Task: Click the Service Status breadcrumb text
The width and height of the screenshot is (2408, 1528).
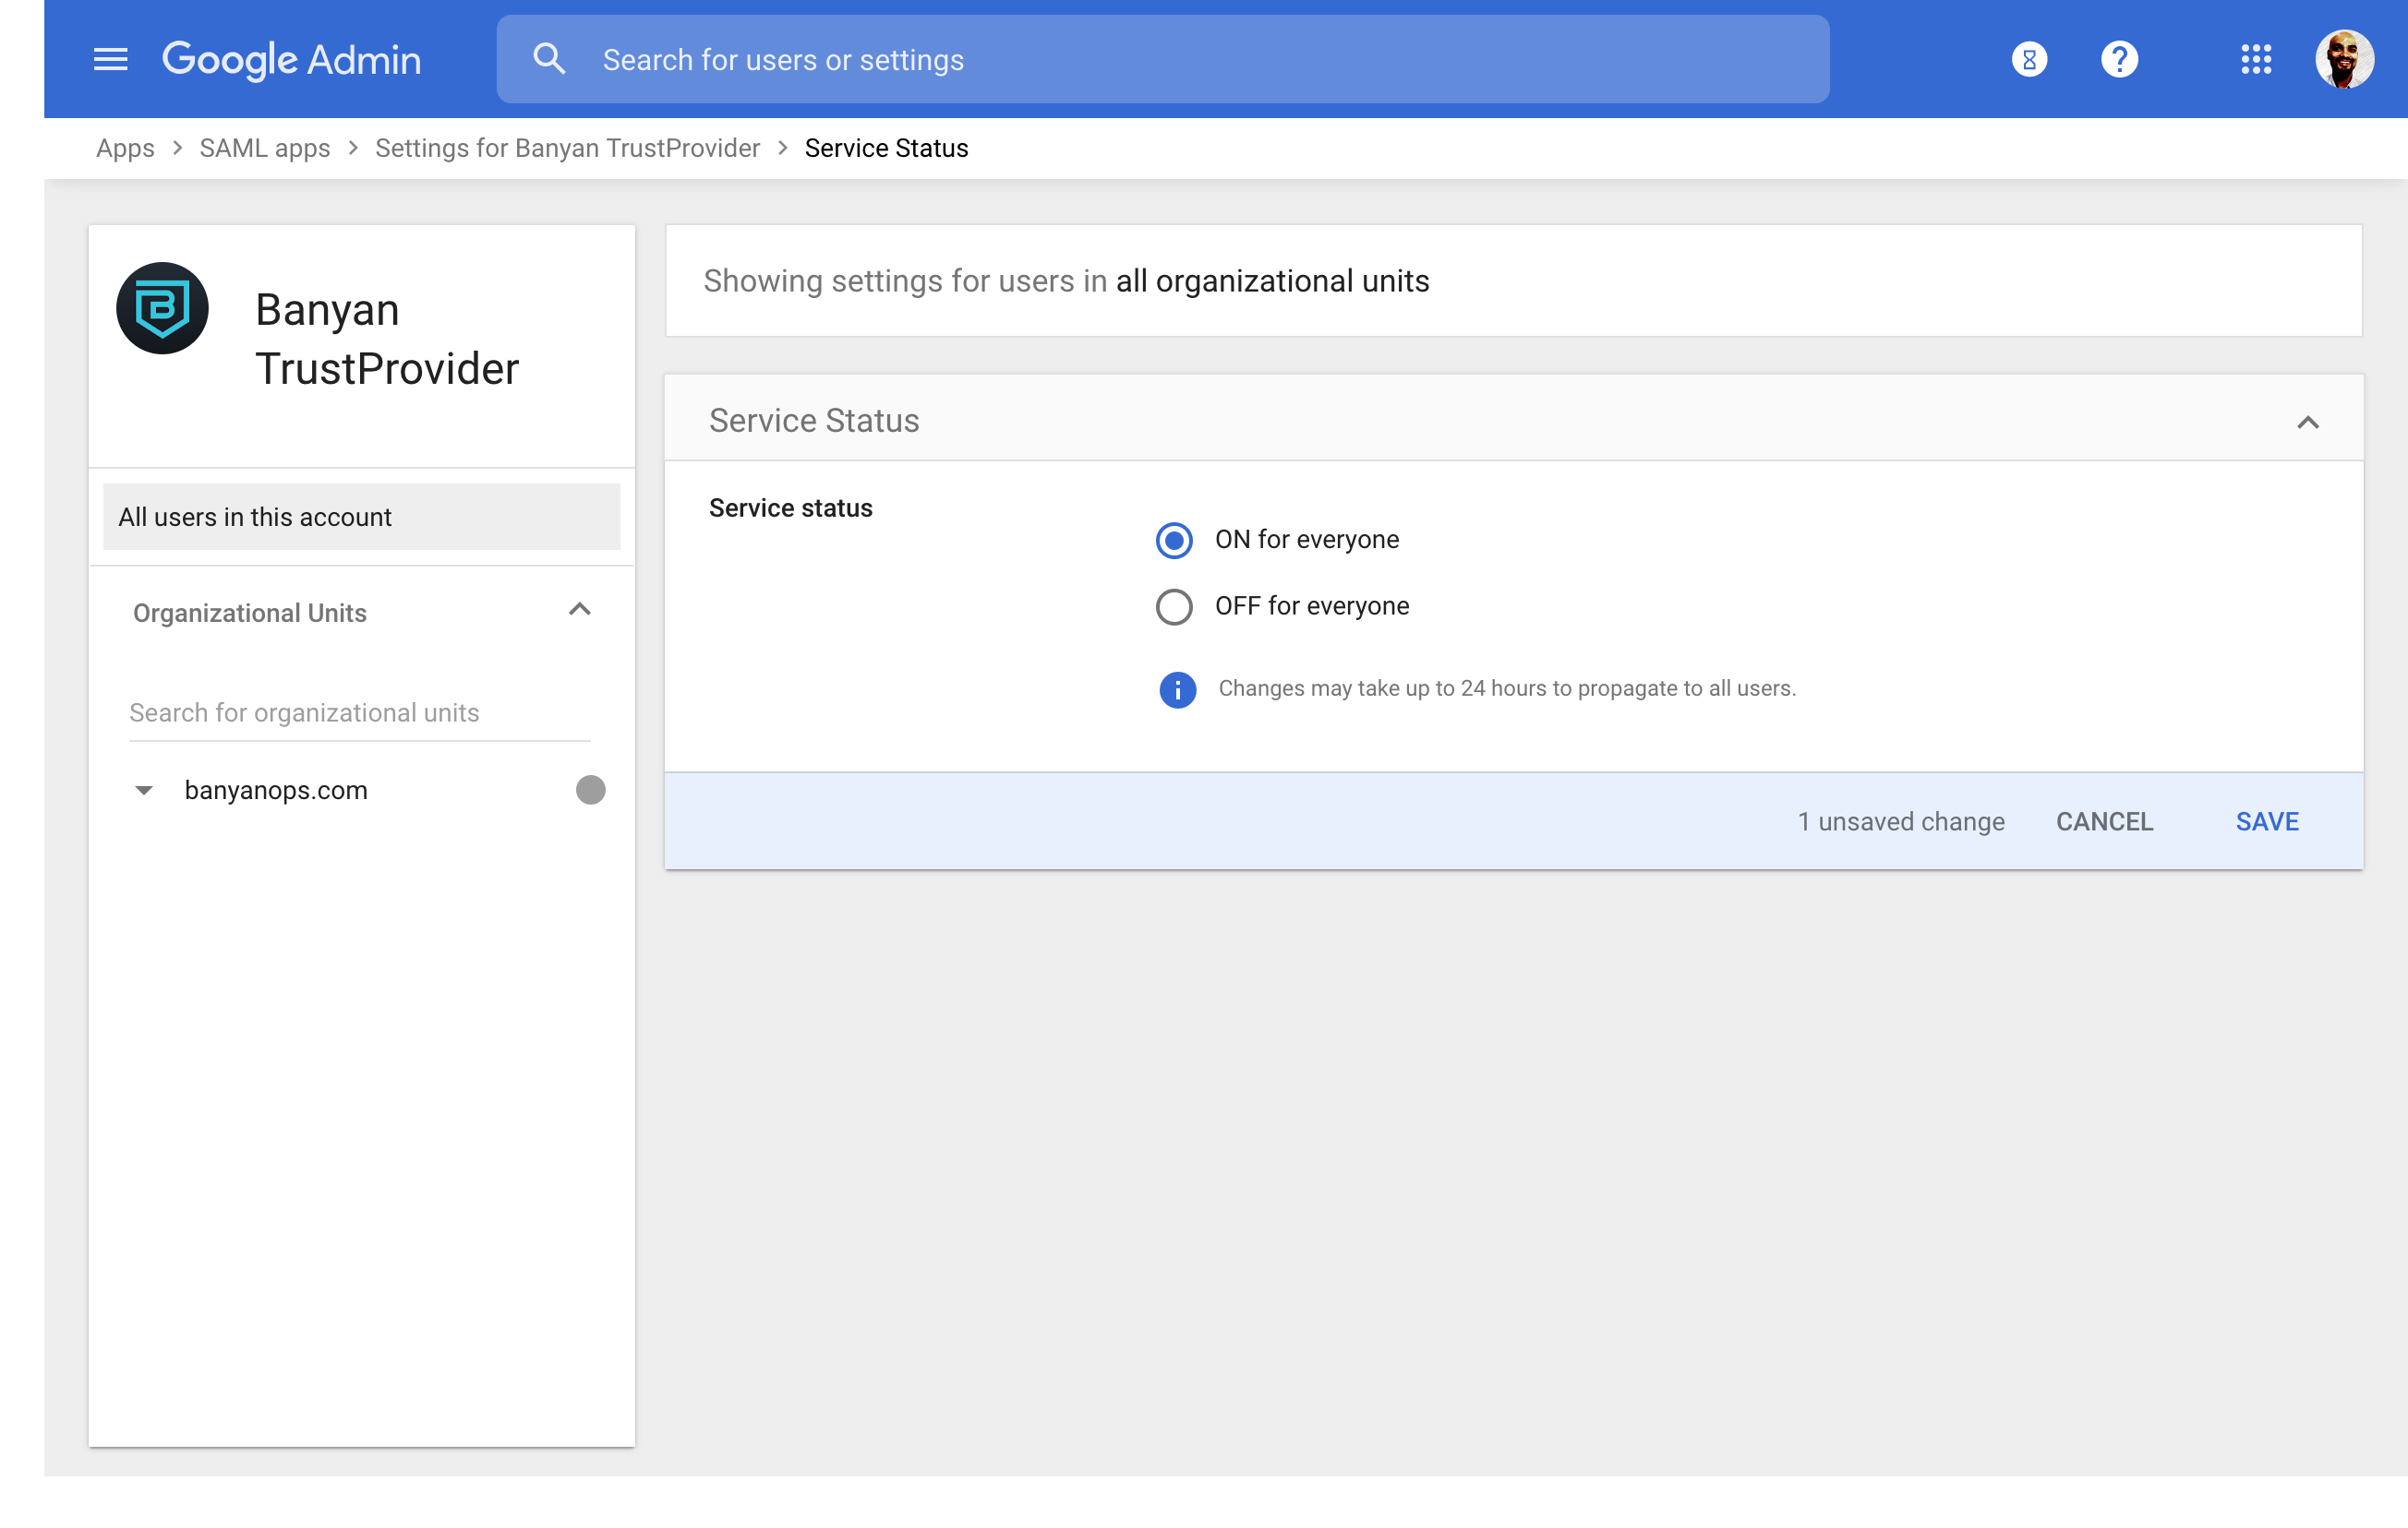Action: (886, 148)
